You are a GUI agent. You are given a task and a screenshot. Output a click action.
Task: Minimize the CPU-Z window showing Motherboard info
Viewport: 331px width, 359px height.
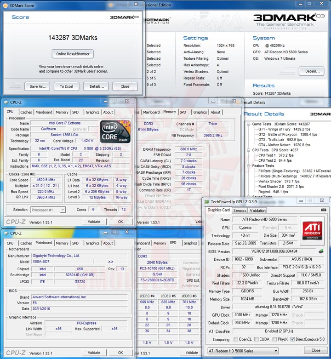pyautogui.click(x=106, y=232)
